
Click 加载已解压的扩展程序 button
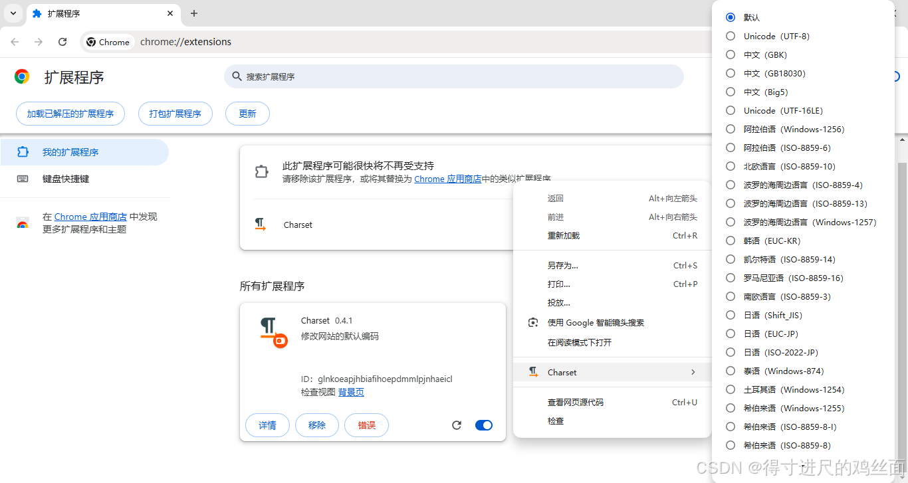pyautogui.click(x=70, y=114)
